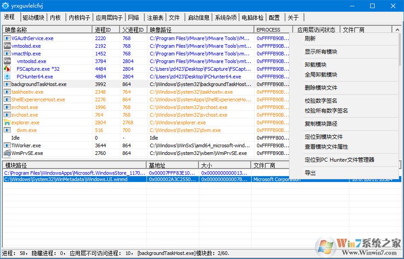Switch to the 驱动模块 tab
404x259 pixels.
click(x=33, y=18)
